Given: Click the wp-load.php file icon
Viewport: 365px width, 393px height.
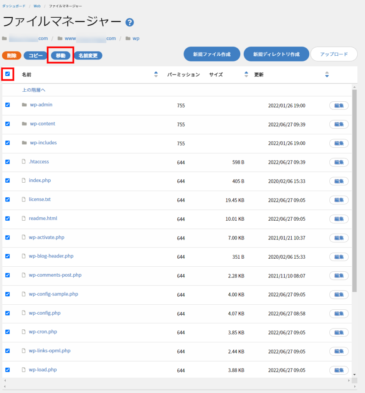Looking at the screenshot, I should coord(23,370).
